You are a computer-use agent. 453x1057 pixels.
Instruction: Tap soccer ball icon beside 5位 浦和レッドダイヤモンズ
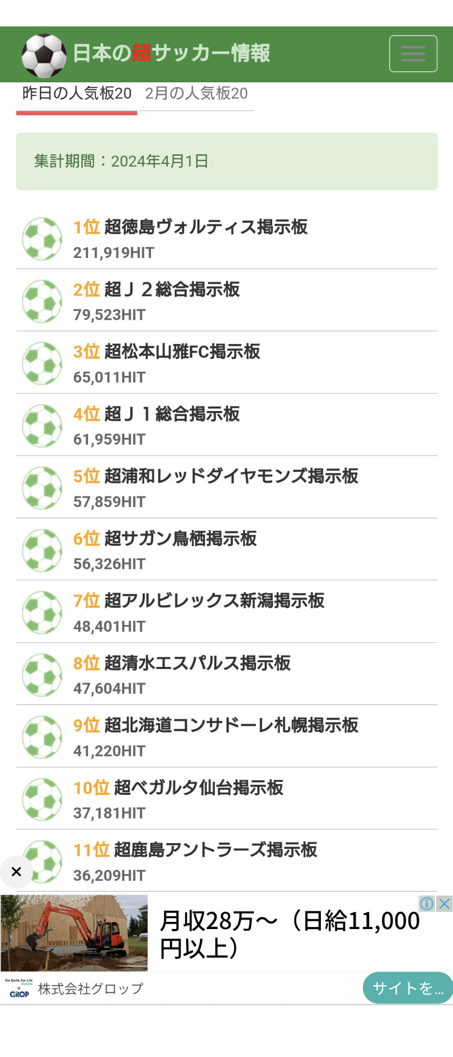(42, 488)
